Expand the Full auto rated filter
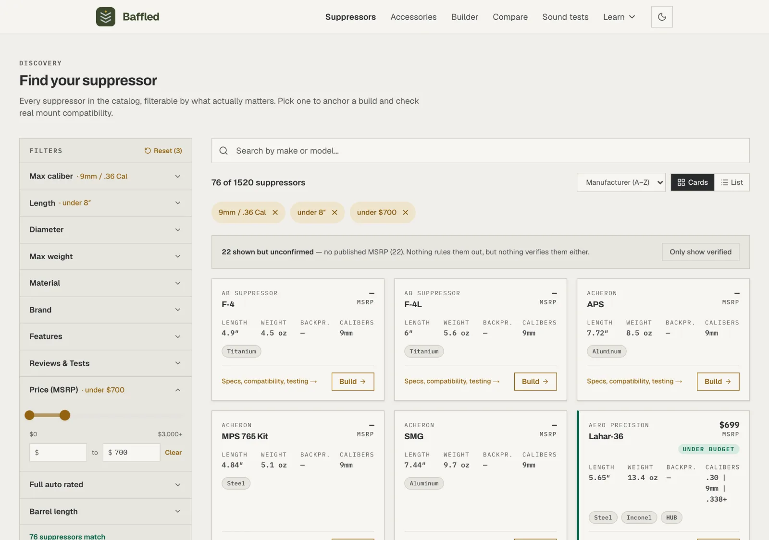 [106, 485]
